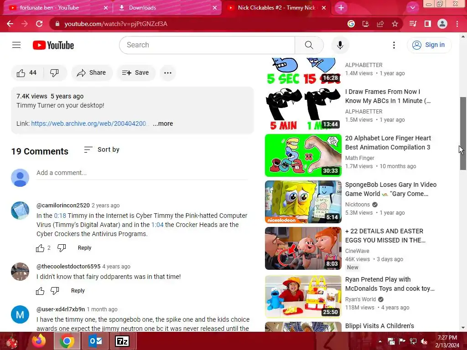Open YouTube settings three-dot menu
Screen dimensions: 467x350
click(394, 45)
